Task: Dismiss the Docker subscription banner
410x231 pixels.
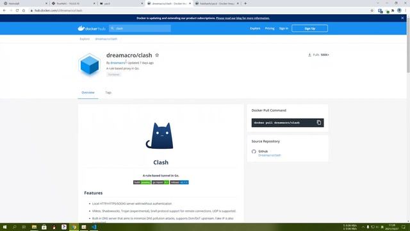Action: point(402,18)
